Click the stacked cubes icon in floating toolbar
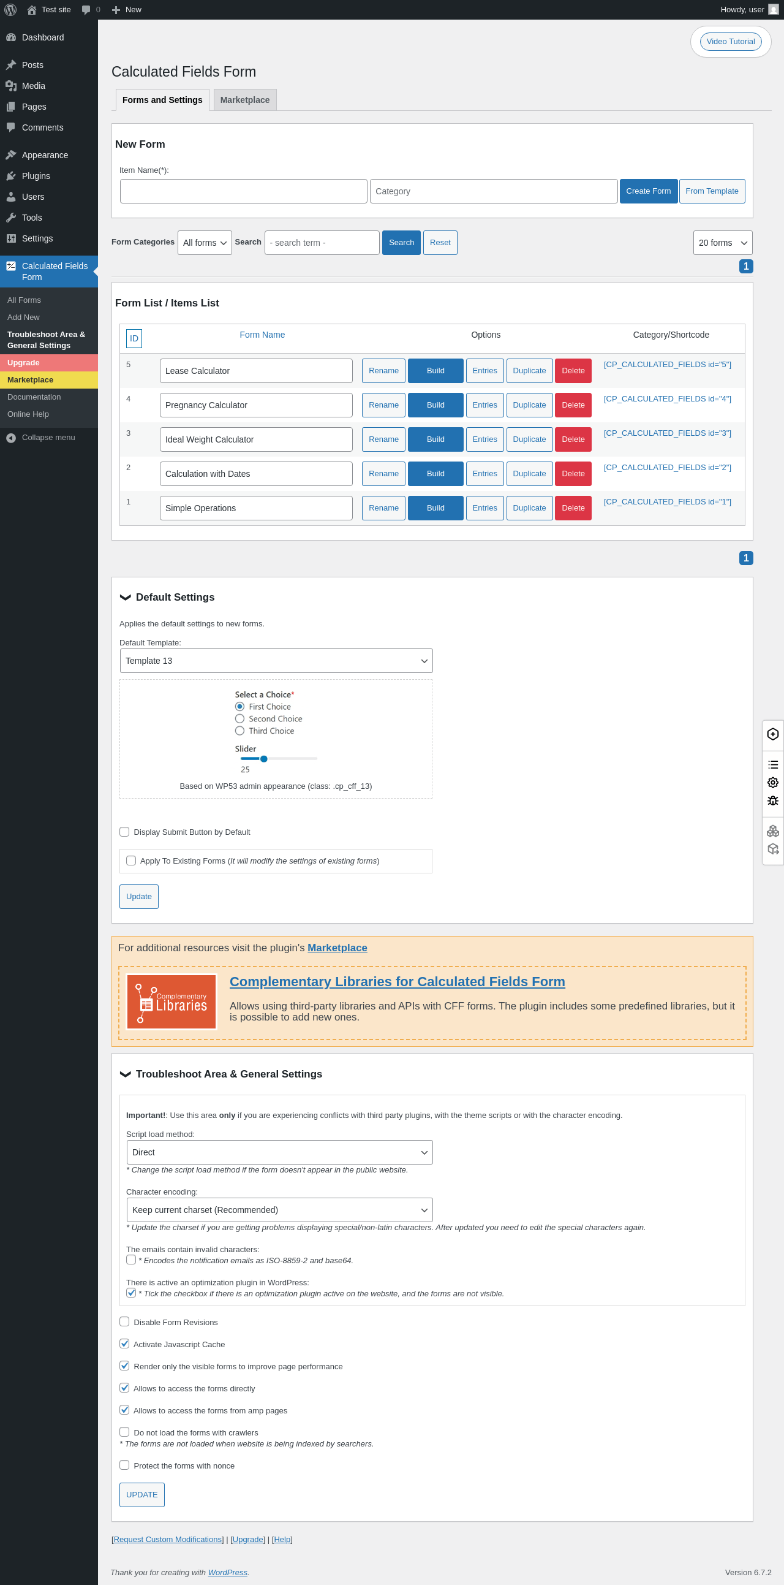This screenshot has height=1585, width=784. pos(773,831)
